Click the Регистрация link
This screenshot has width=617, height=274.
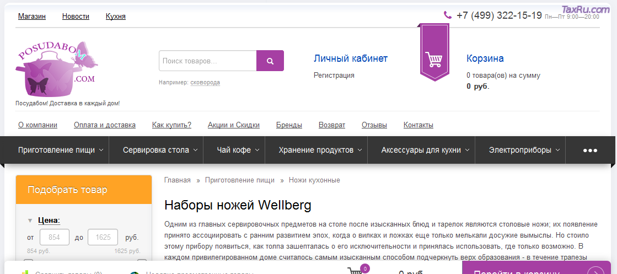click(334, 75)
